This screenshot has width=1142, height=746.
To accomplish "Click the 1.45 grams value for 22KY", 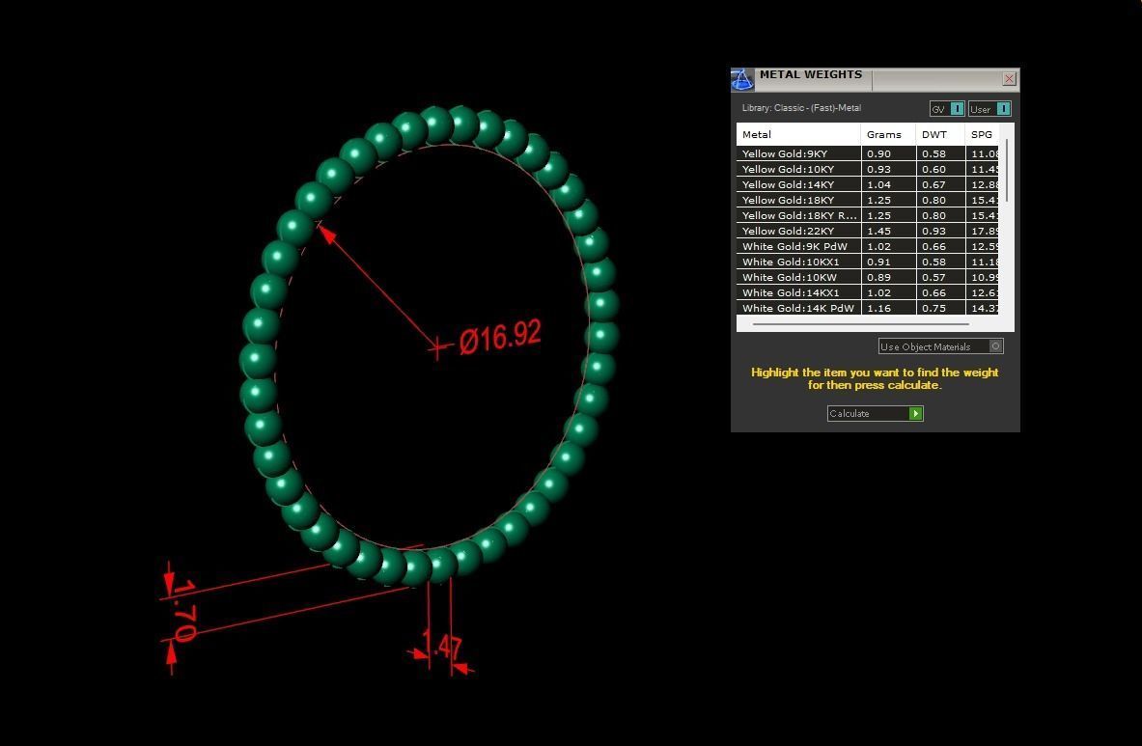I will click(x=878, y=231).
